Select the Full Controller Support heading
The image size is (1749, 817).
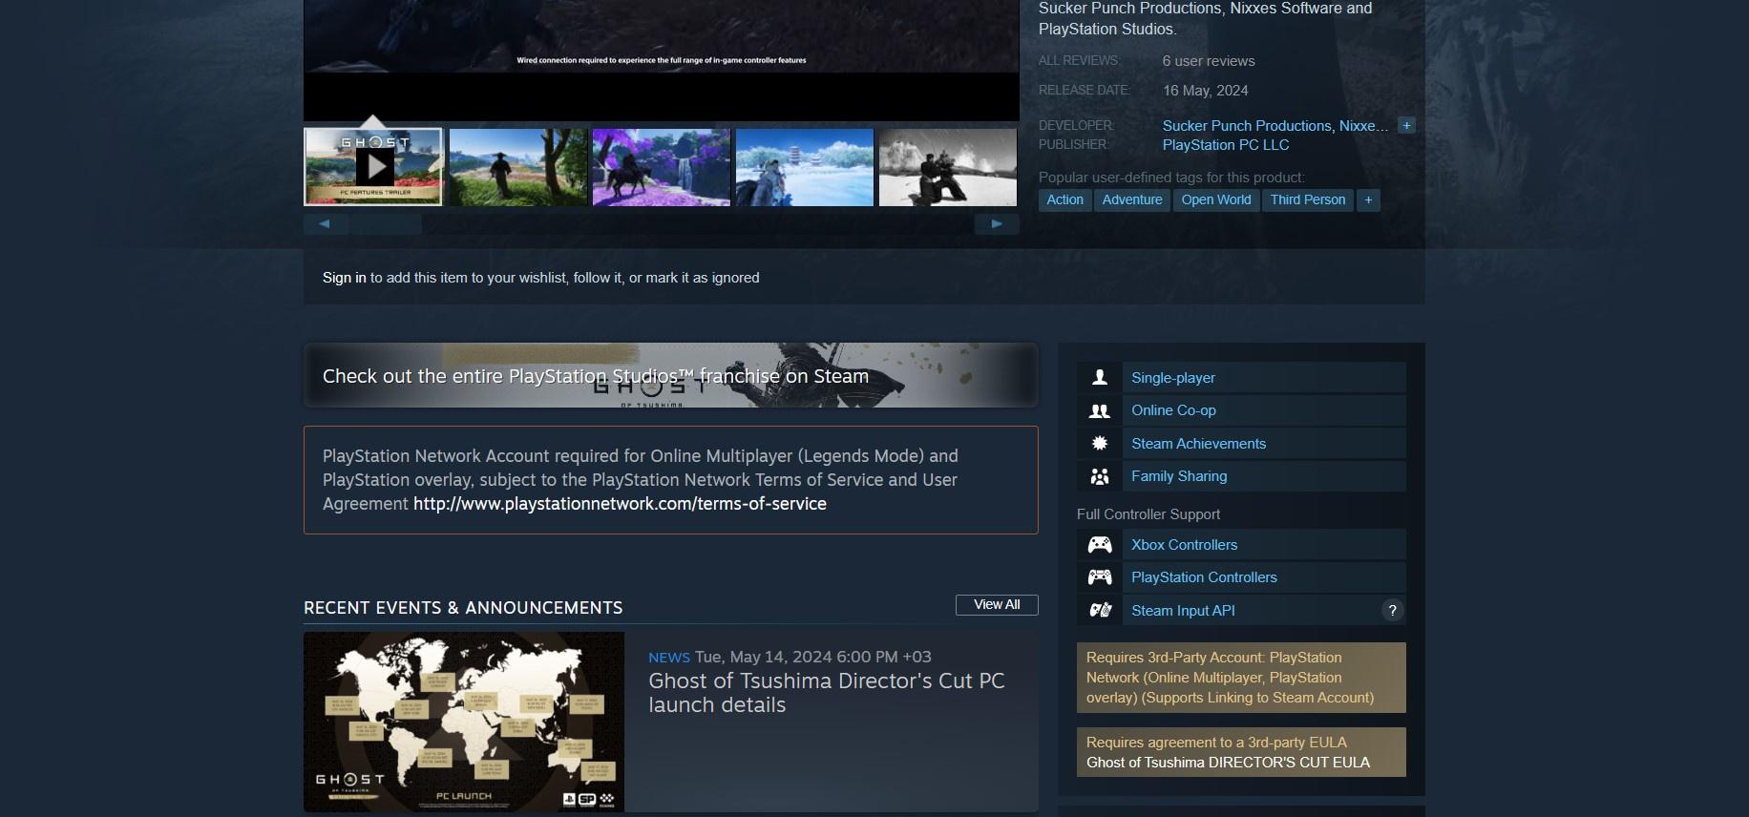(1148, 514)
